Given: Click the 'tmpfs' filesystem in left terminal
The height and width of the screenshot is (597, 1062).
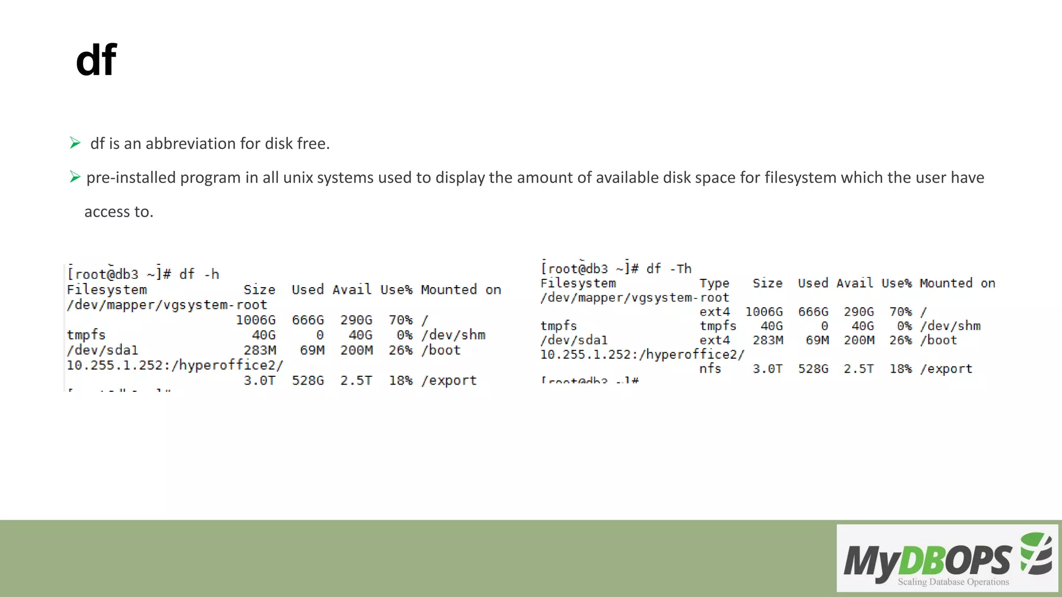Looking at the screenshot, I should point(86,335).
